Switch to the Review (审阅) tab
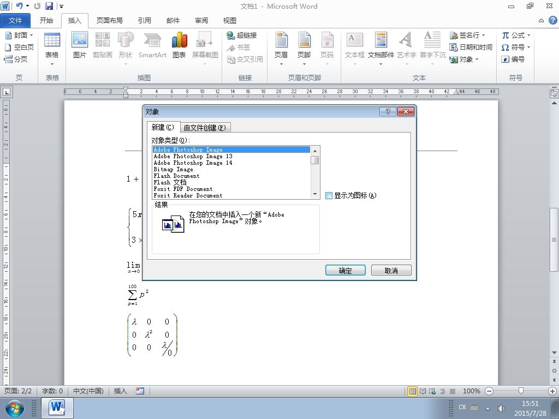 coord(201,21)
